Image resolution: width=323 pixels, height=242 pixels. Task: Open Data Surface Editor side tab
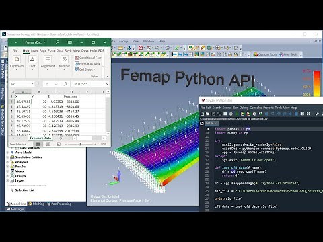tap(3, 120)
